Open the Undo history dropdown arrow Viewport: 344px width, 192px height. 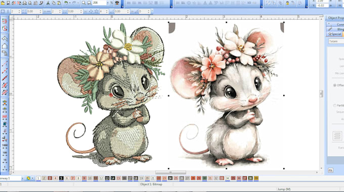pos(70,3)
